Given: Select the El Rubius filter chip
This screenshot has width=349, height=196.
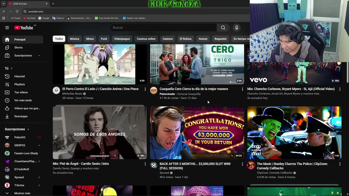Looking at the screenshot, I should pyautogui.click(x=186, y=39).
